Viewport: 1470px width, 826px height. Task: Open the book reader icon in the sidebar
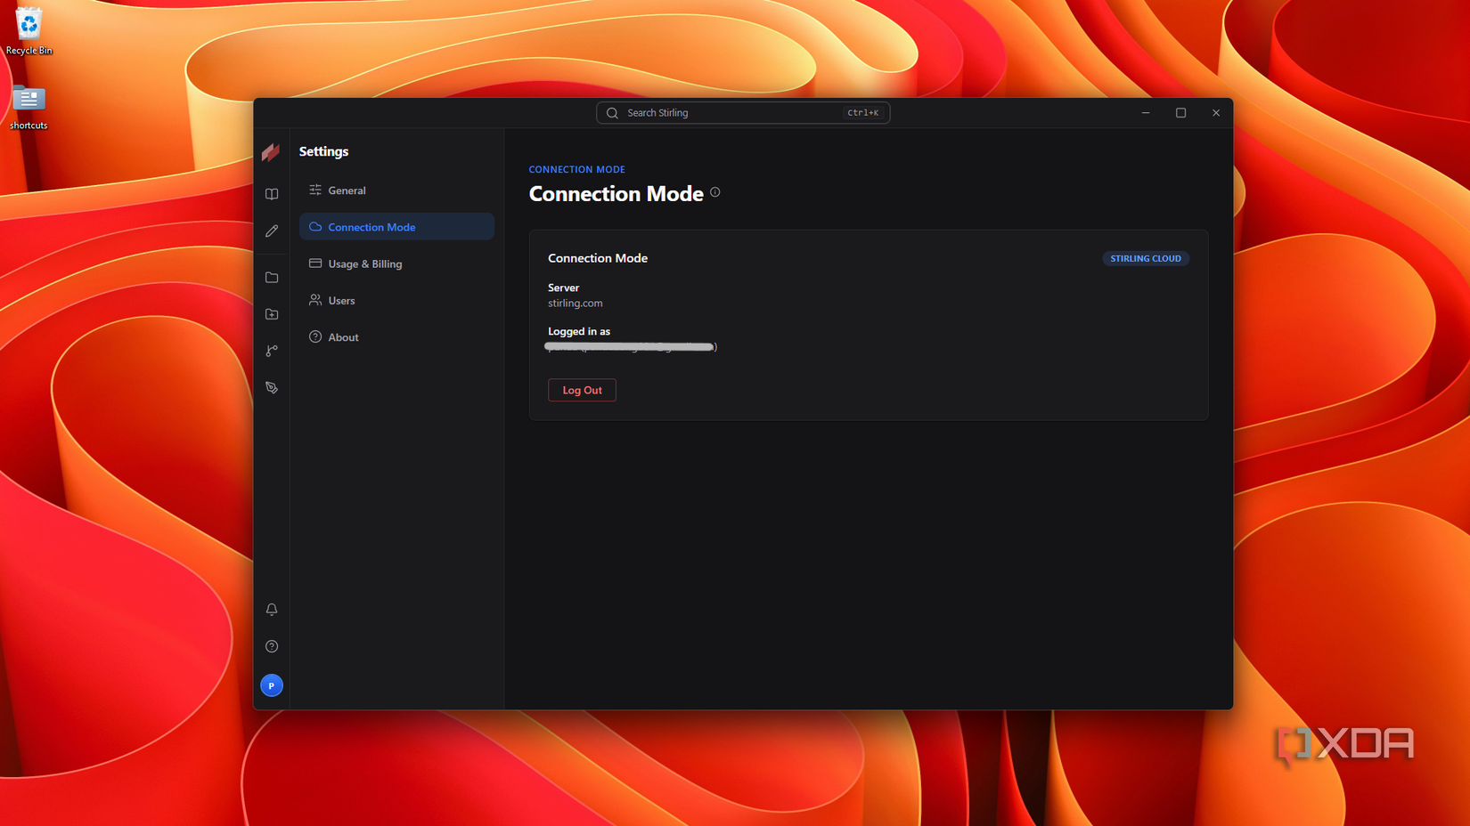coord(272,194)
